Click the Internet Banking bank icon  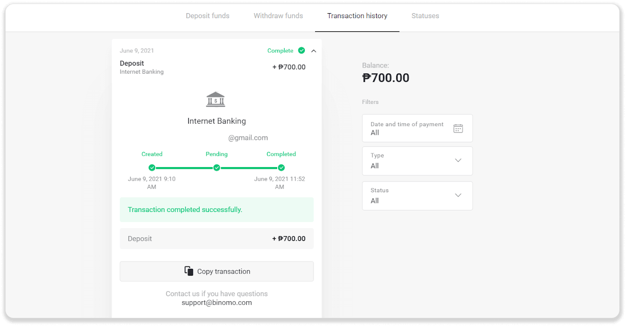[x=216, y=99]
